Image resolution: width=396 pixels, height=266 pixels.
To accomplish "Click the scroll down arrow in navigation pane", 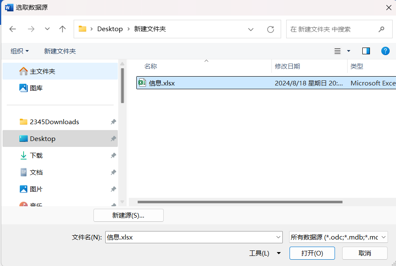I will 122,202.
